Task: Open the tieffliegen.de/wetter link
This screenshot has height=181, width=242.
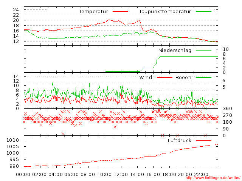Action: coord(213,178)
